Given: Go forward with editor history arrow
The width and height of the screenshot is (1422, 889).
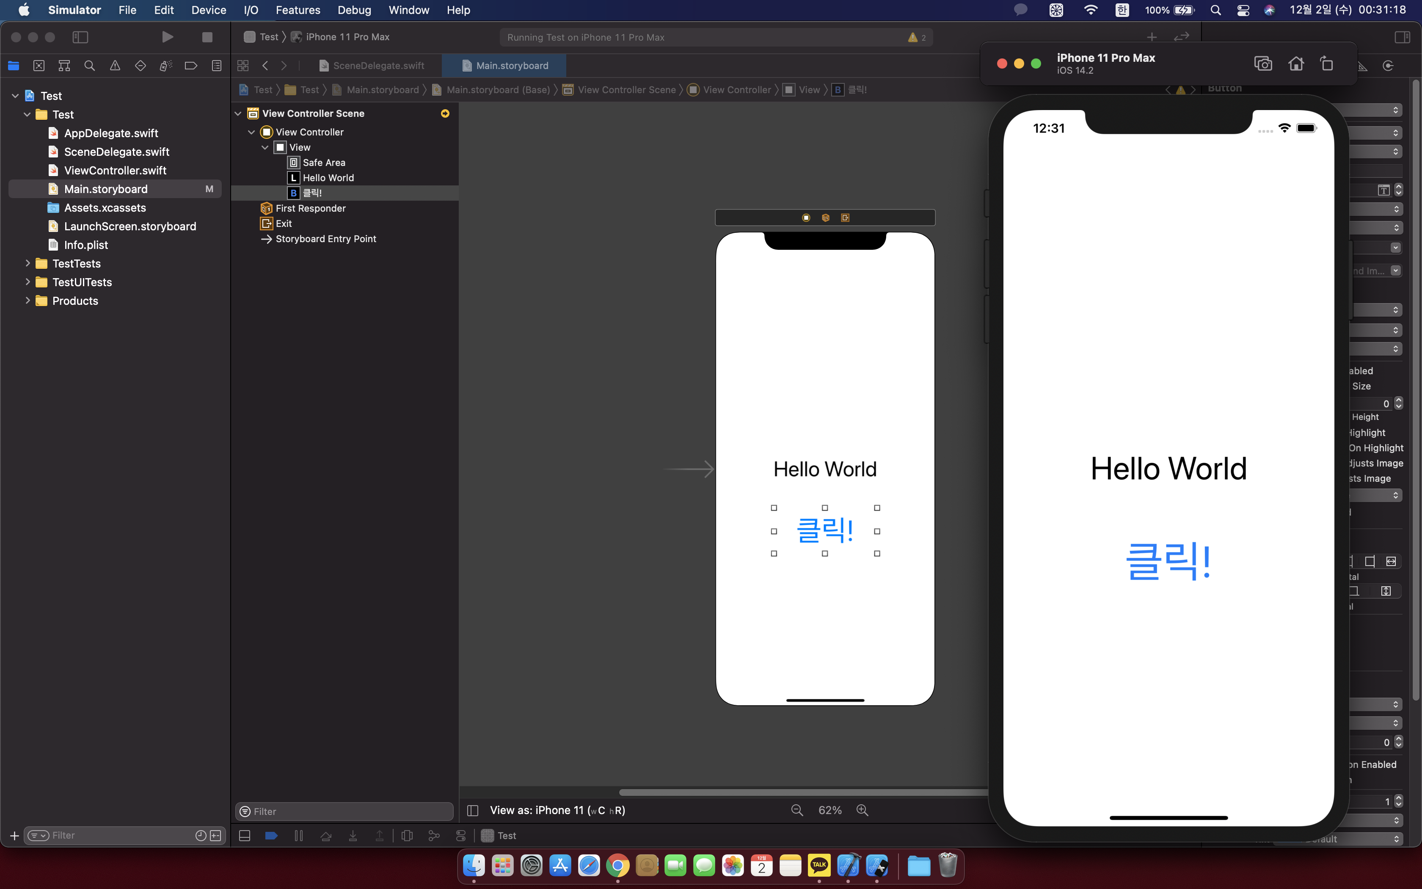Looking at the screenshot, I should tap(284, 66).
